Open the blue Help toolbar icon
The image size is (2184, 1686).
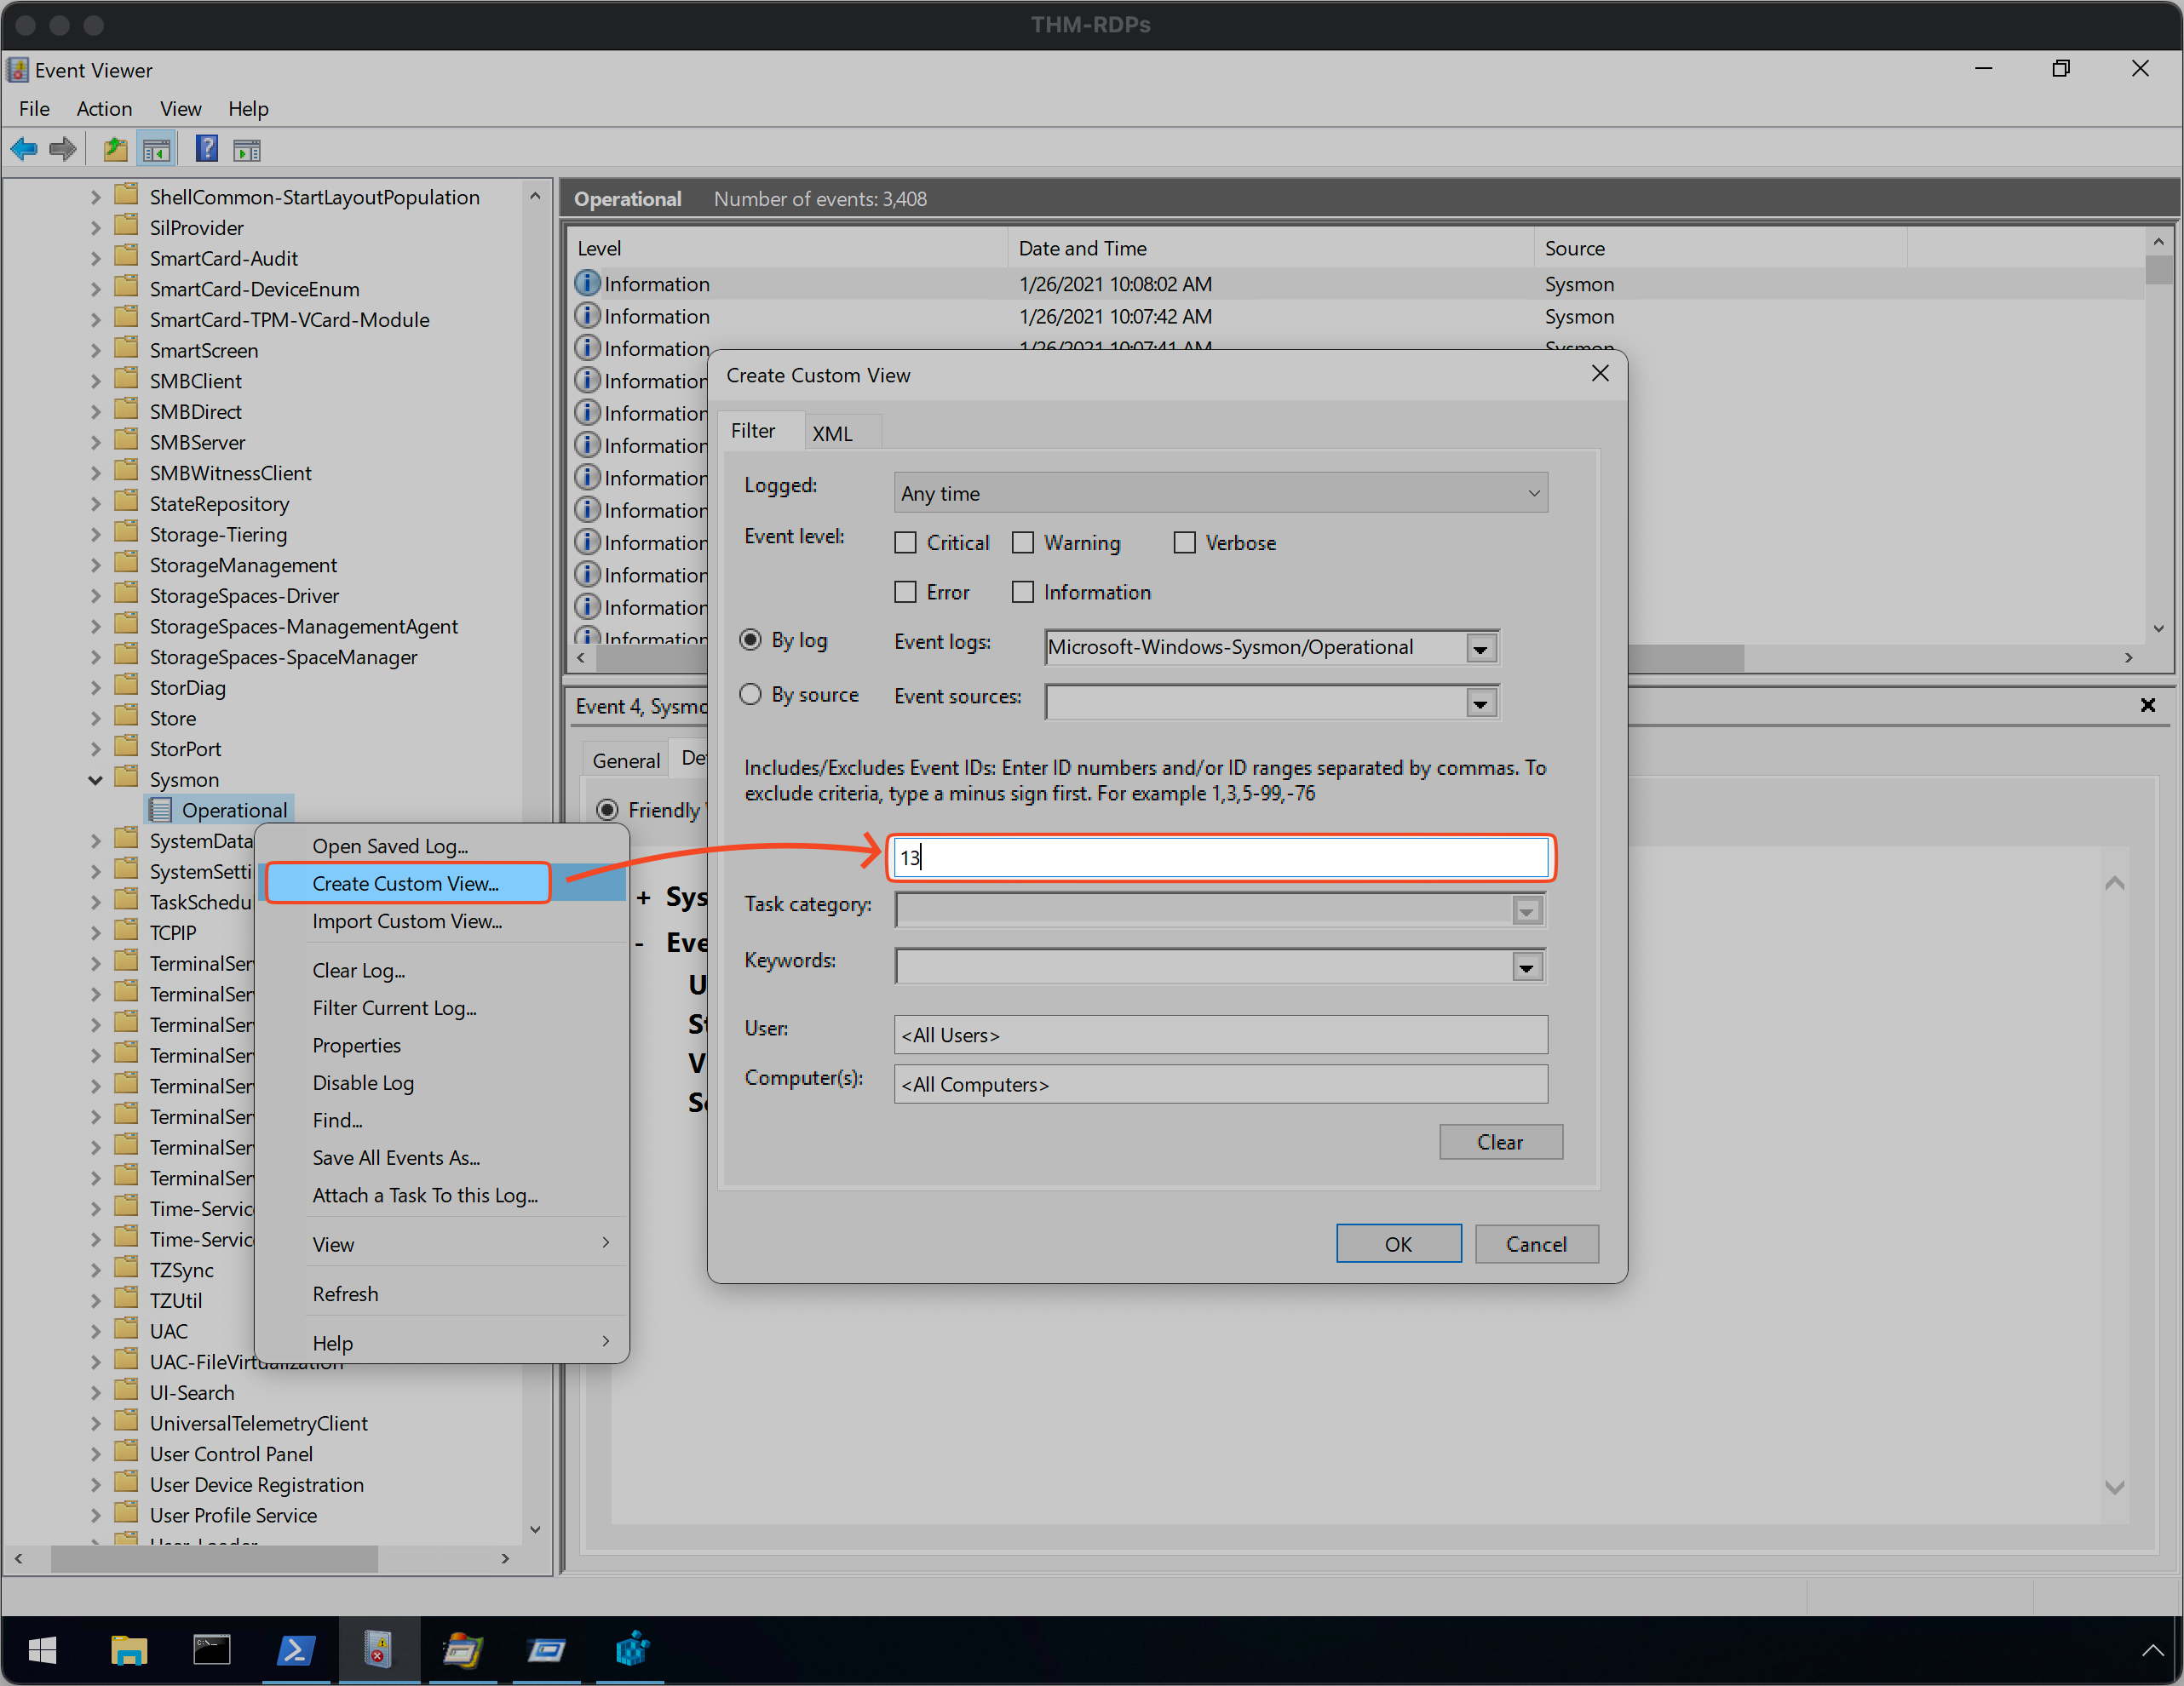206,150
